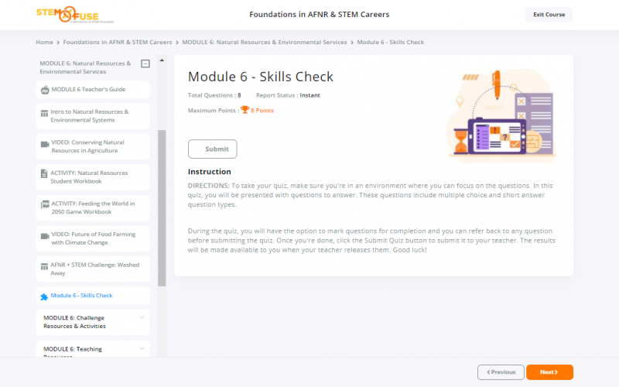Expand MODULE 6: Teaching Resources section
Viewport: 619px width, 387px height.
point(142,348)
